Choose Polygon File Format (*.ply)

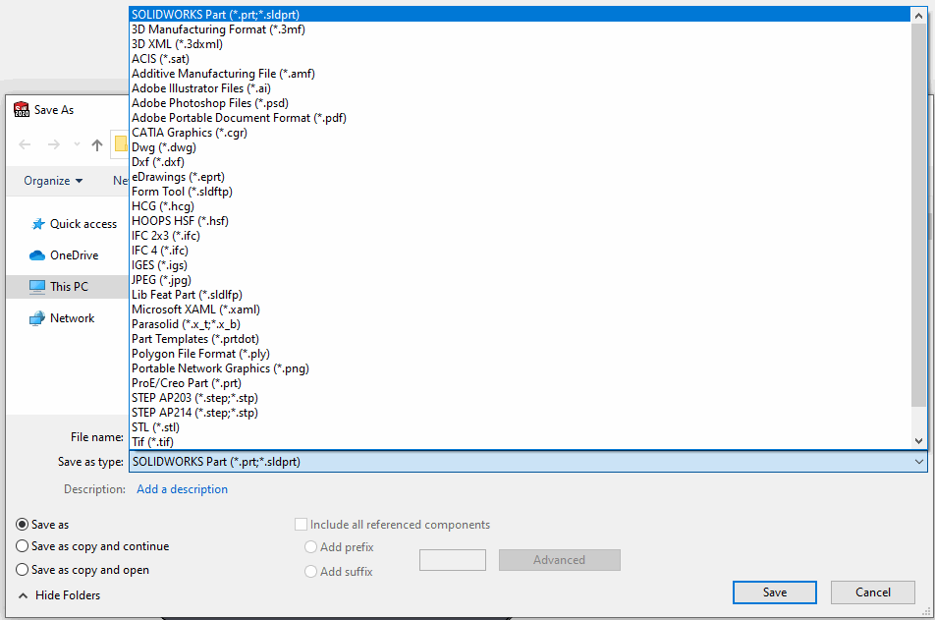coord(520,354)
